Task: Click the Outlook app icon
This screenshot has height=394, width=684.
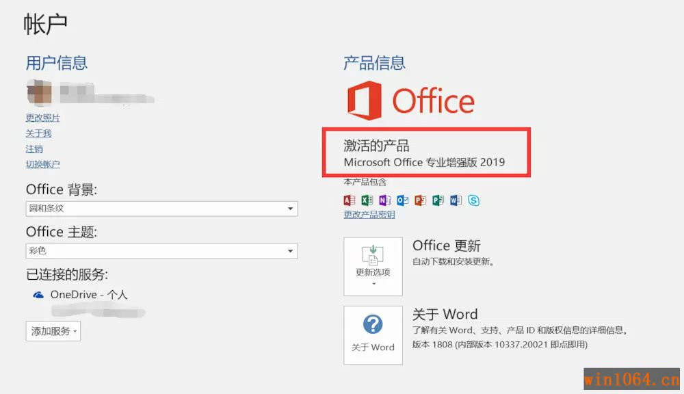Action: (403, 200)
